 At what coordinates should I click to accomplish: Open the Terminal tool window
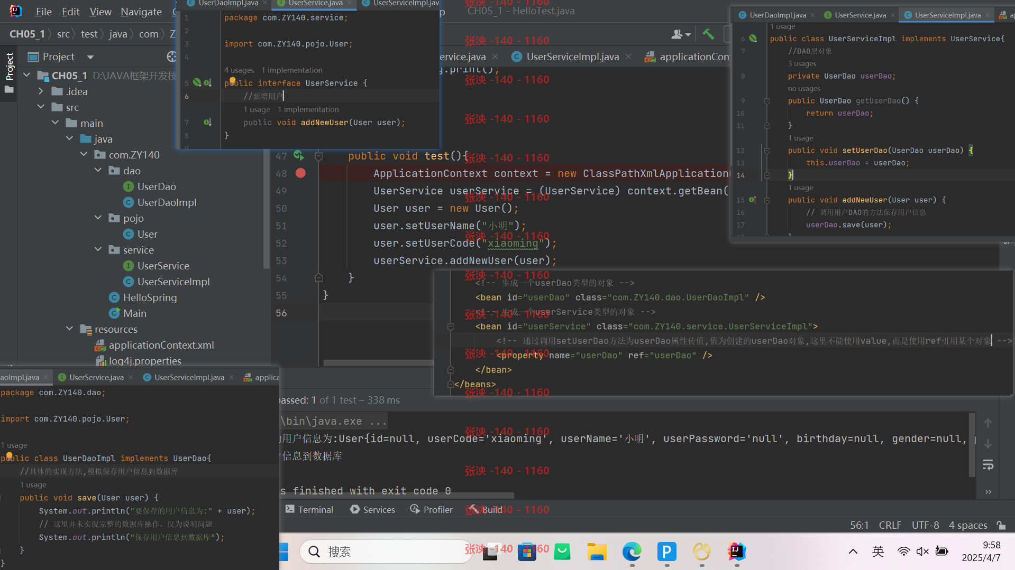point(309,509)
